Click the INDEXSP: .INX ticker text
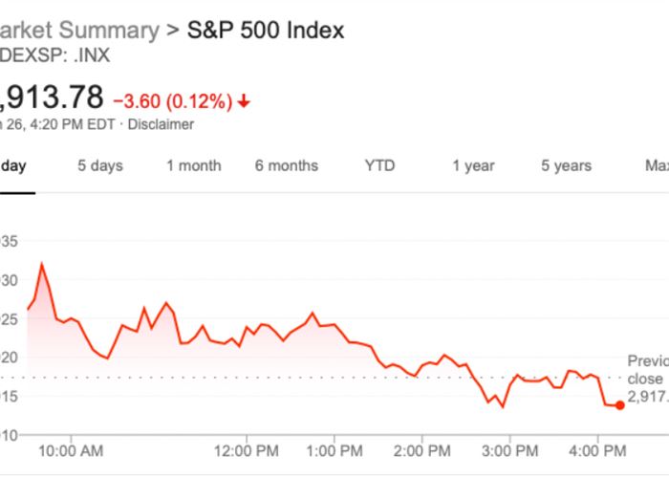Viewport: 669px width, 478px height. 55,54
